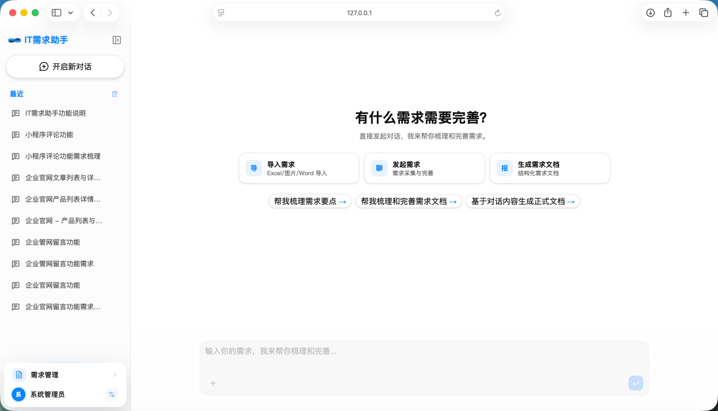Open Safari sidebar dropdown chevron
The image size is (718, 411).
[x=71, y=12]
